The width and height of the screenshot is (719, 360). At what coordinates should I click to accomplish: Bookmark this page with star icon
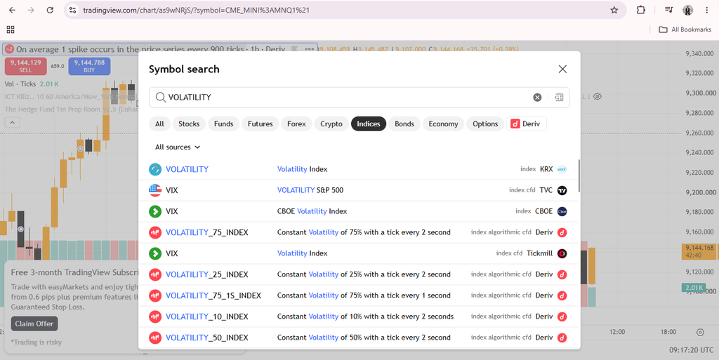pos(614,10)
